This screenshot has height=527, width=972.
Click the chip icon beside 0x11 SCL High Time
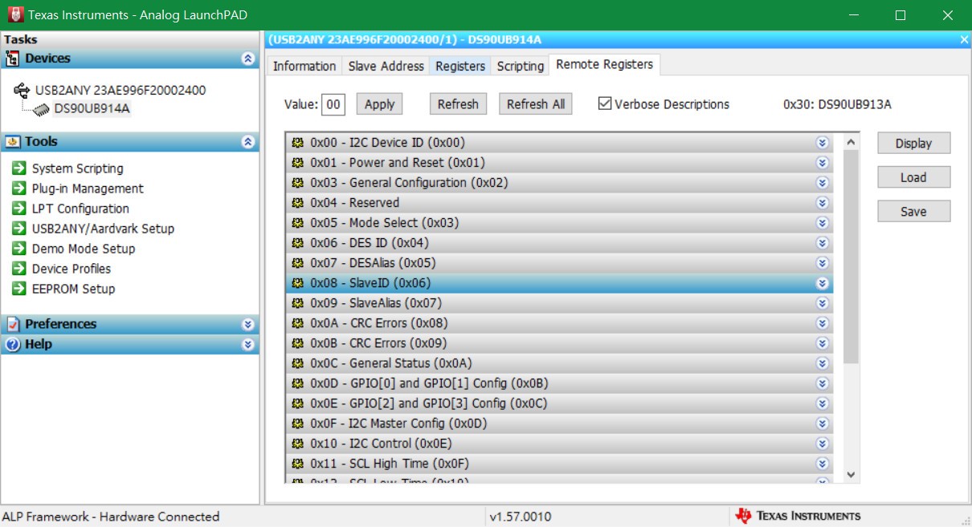click(x=297, y=464)
